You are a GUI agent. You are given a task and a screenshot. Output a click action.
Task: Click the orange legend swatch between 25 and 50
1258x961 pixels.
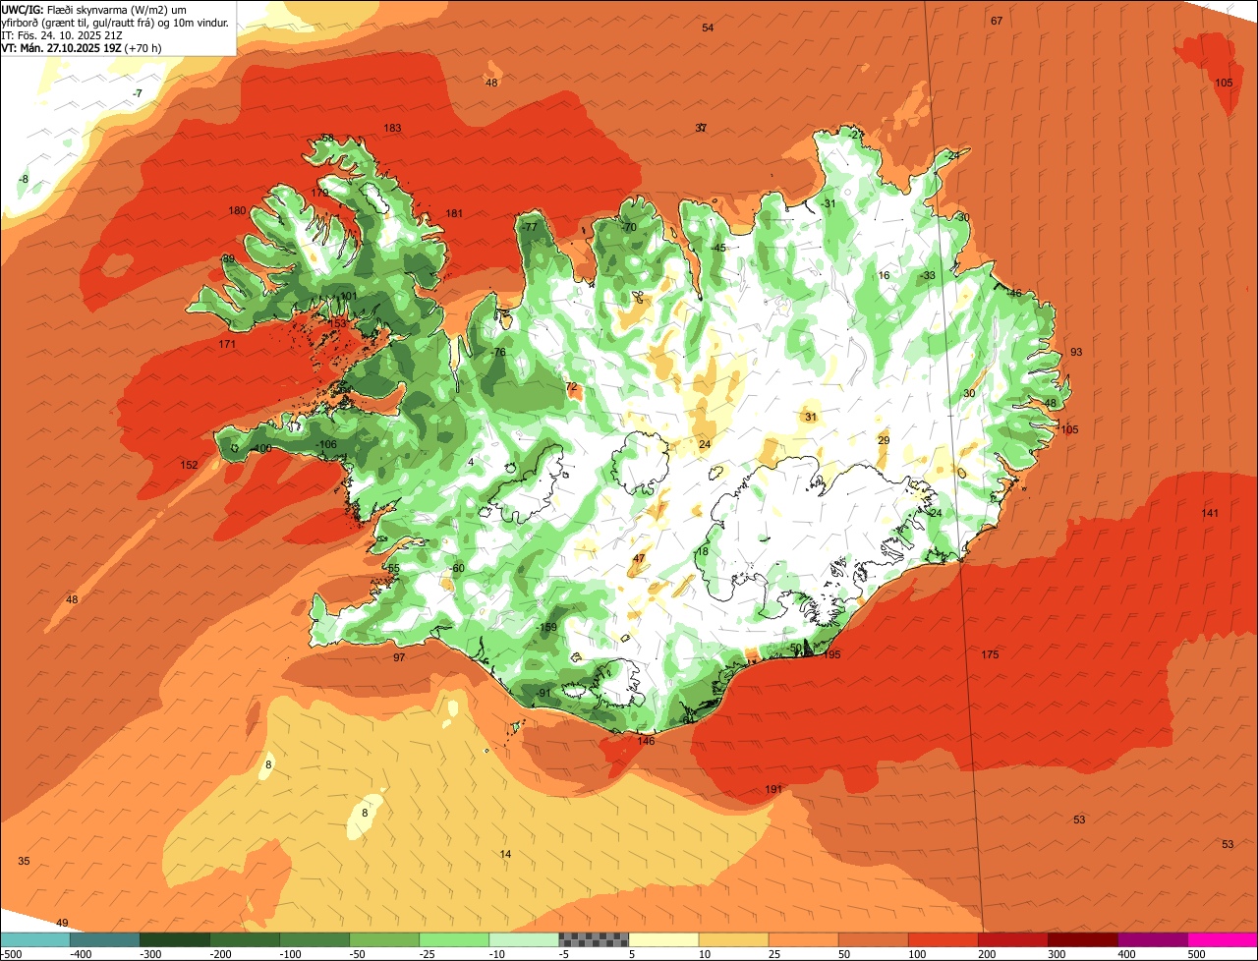(803, 939)
